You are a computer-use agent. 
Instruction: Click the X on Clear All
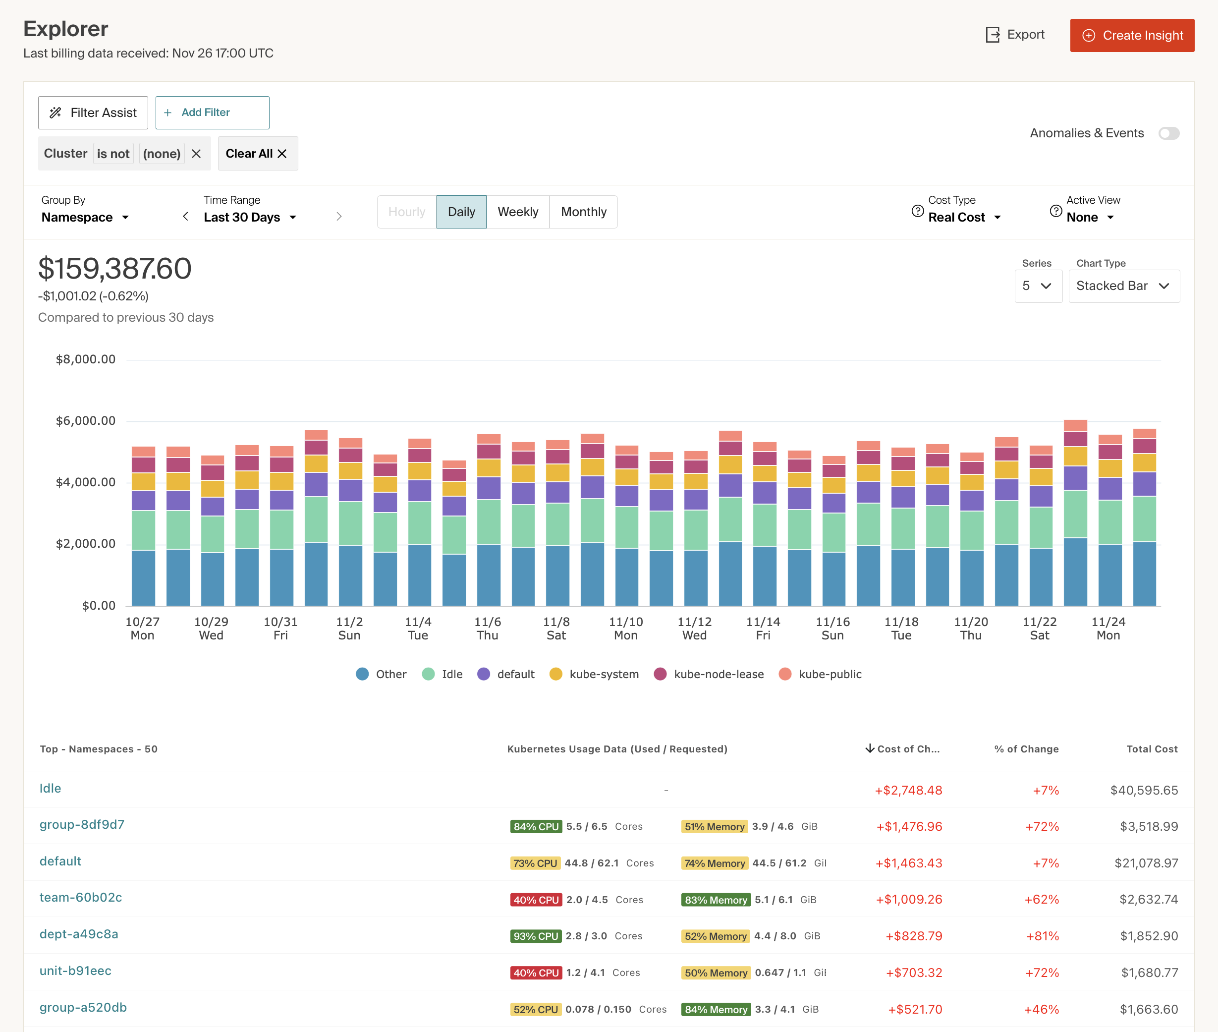(x=282, y=153)
